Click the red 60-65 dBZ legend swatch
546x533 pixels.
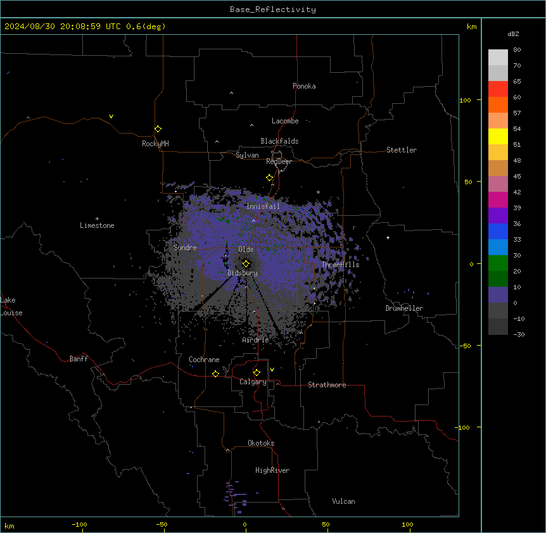point(498,89)
